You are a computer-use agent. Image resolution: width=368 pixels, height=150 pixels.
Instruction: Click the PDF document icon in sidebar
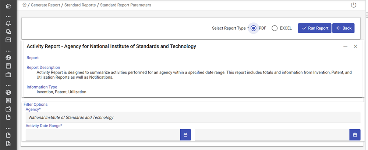(x=8, y=143)
